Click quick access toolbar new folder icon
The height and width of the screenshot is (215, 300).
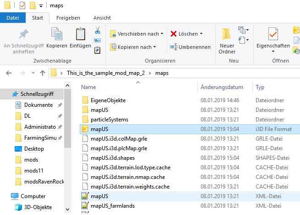click(x=33, y=5)
